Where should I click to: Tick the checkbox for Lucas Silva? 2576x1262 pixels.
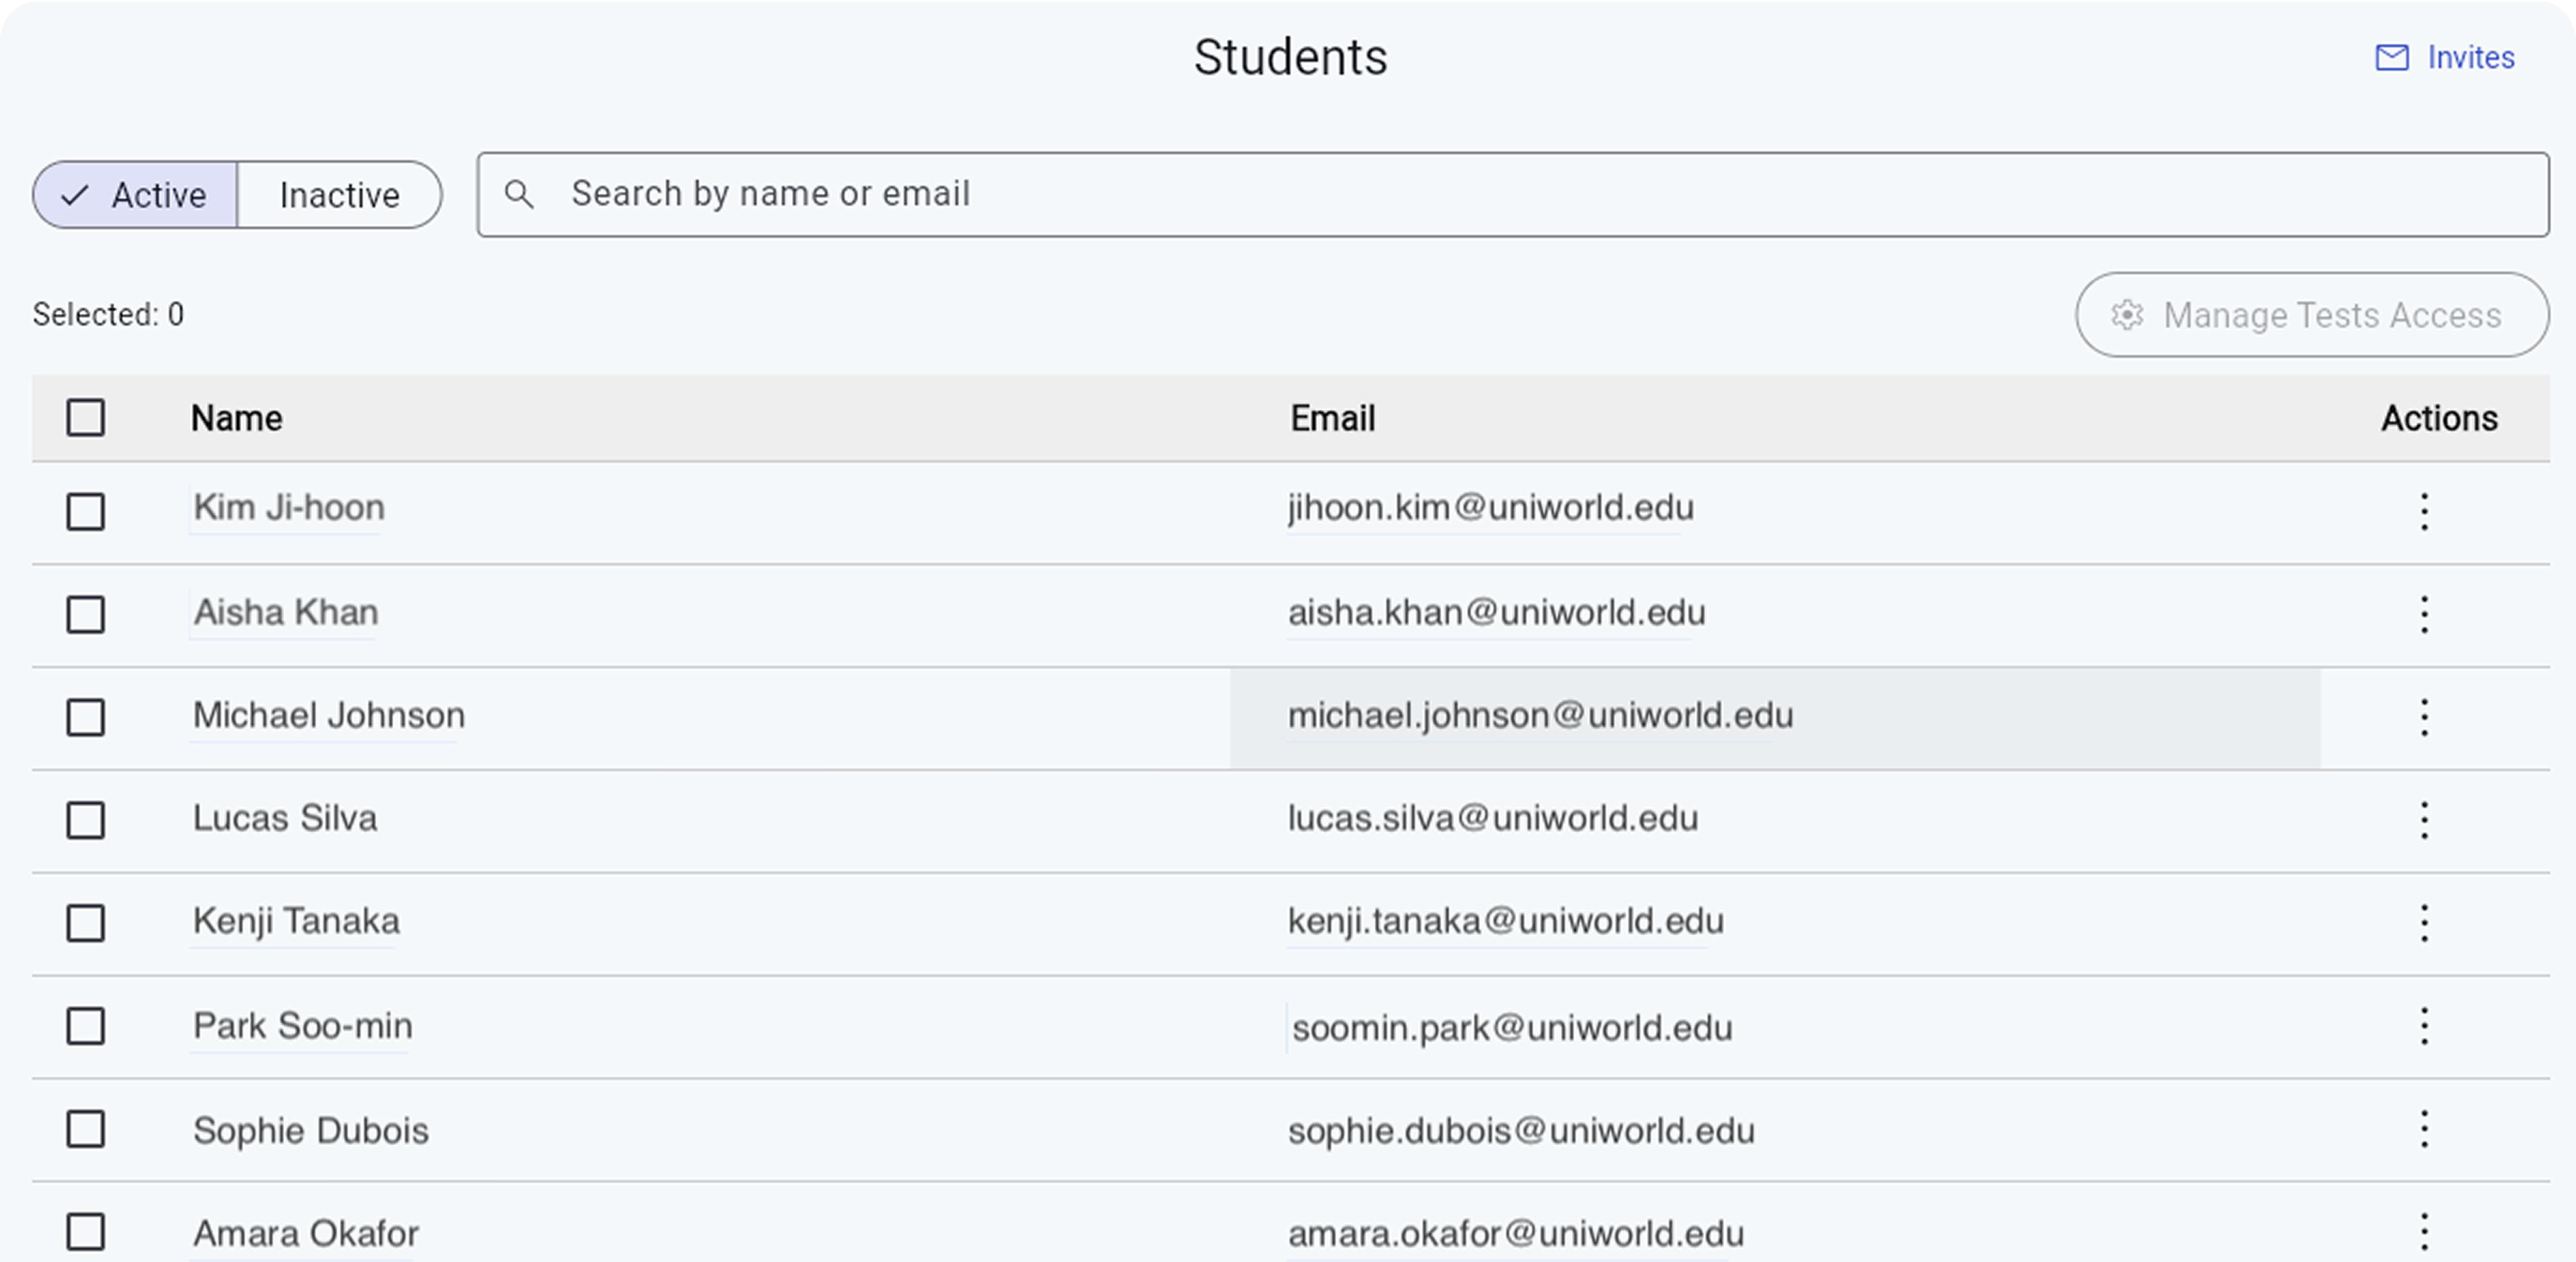[x=85, y=820]
